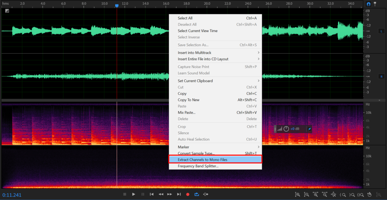This screenshot has height=200, width=387.
Task: Zoom in at out point
Action: click(351, 194)
